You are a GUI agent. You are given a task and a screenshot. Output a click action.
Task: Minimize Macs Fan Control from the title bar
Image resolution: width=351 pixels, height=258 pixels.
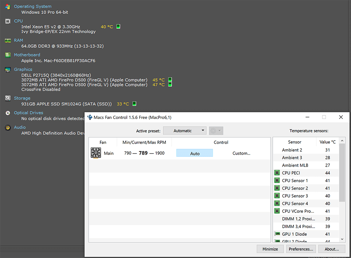tap(307, 117)
